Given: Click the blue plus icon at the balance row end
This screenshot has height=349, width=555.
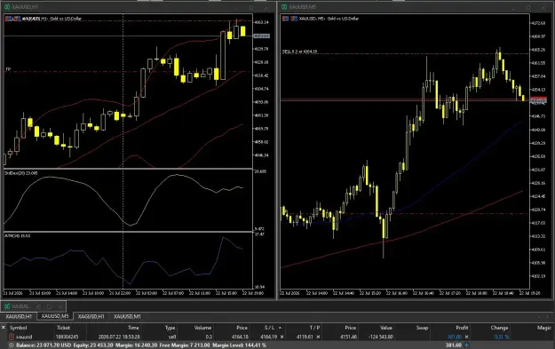Looking at the screenshot, I should (x=466, y=345).
